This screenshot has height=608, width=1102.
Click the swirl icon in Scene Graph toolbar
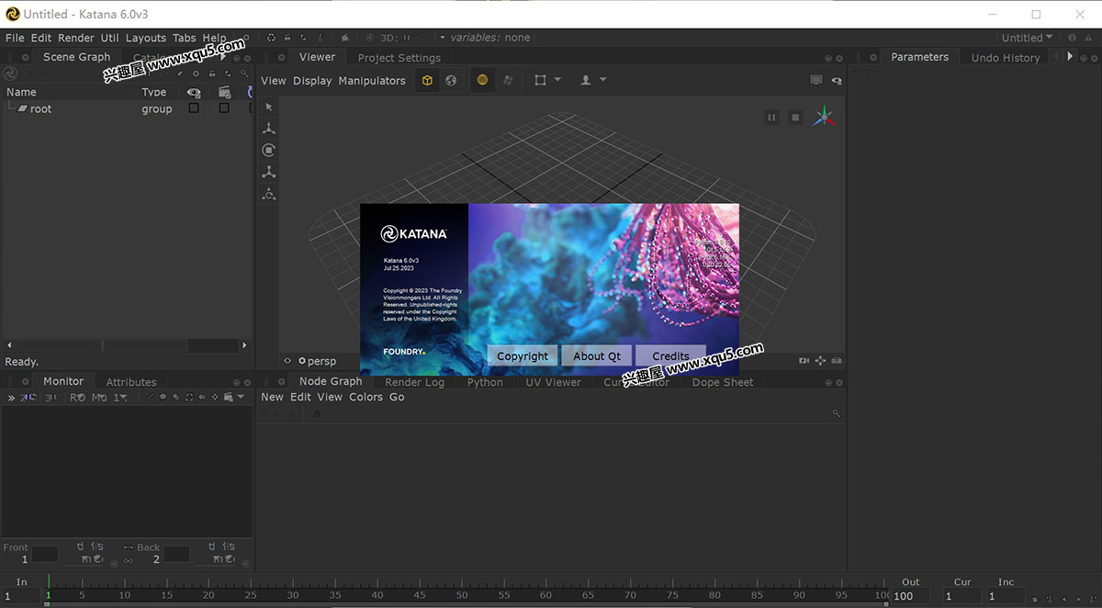10,73
